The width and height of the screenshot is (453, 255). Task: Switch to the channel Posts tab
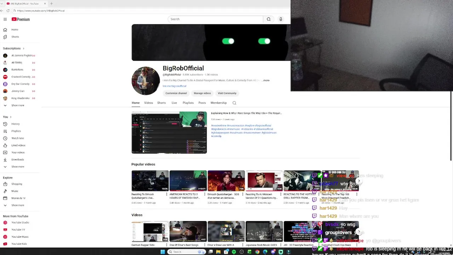[x=202, y=103]
